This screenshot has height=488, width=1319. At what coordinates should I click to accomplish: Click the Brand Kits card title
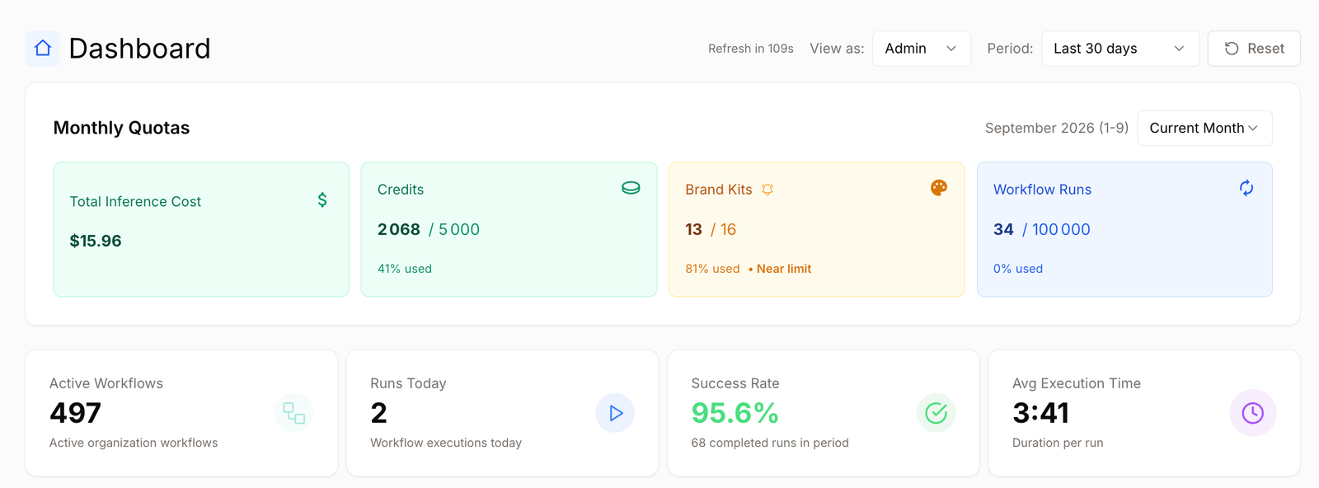tap(719, 190)
